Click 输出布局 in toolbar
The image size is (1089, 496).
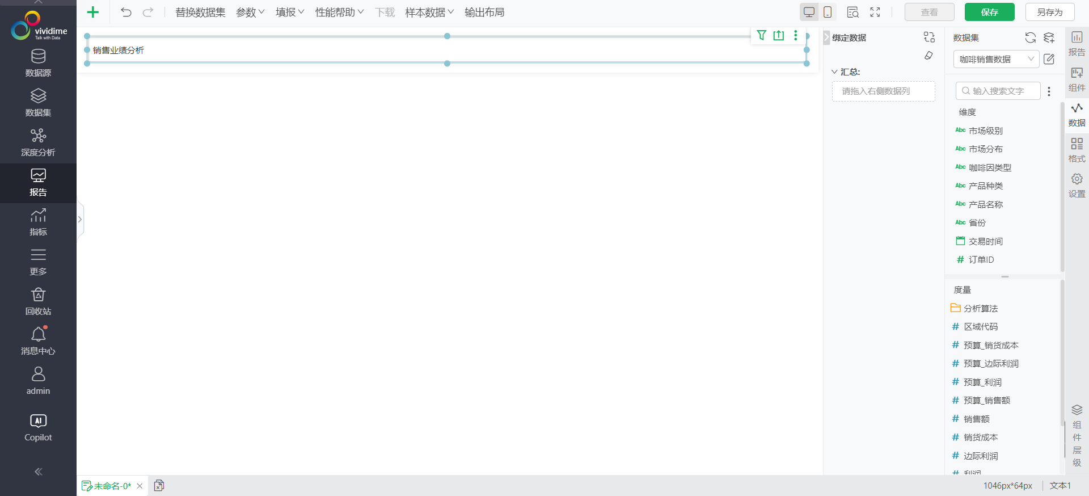(x=484, y=12)
